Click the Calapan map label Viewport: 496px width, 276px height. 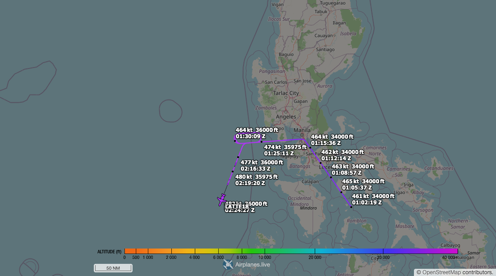tap(310, 181)
